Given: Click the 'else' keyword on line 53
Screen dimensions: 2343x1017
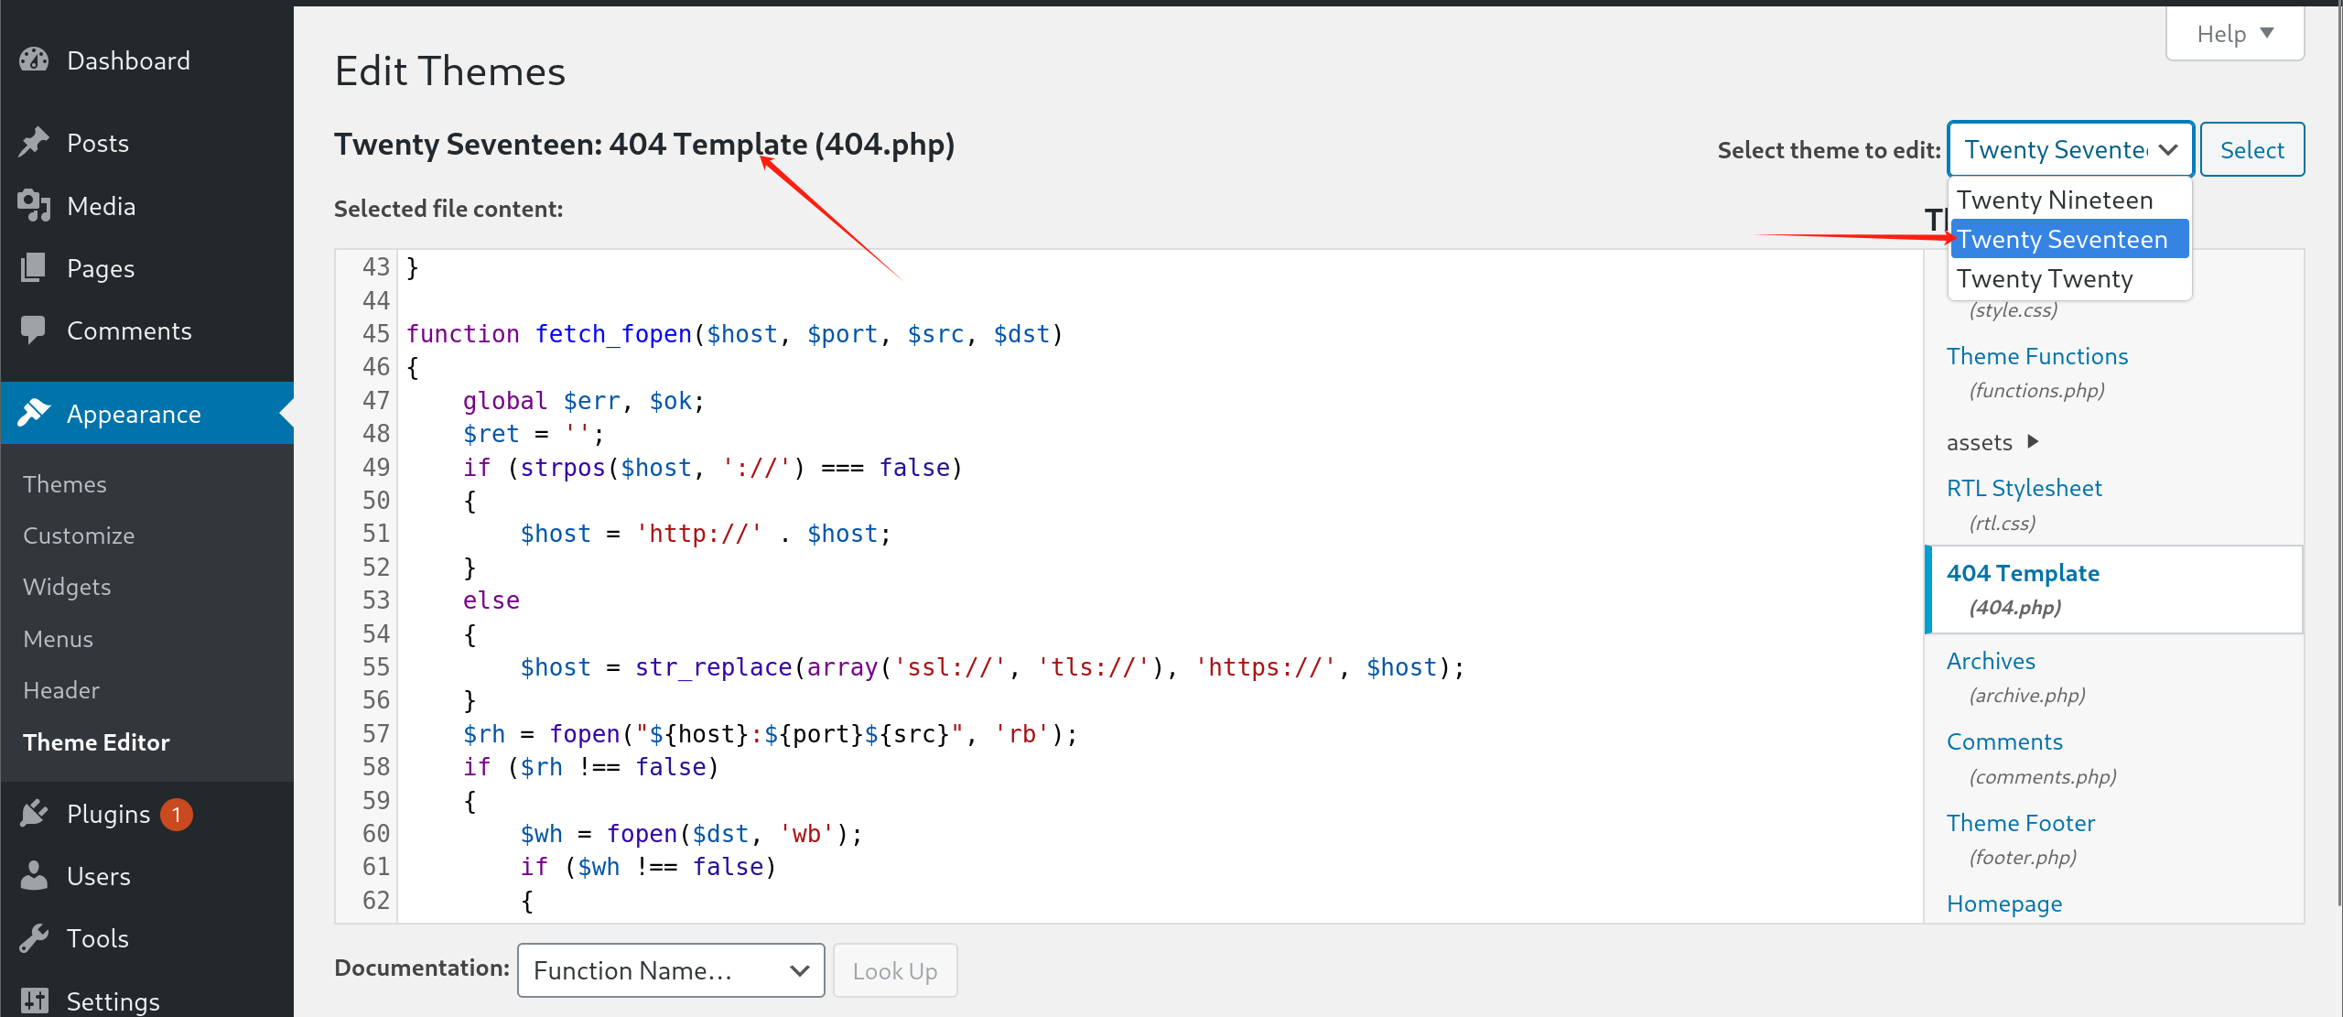Looking at the screenshot, I should tap(491, 600).
